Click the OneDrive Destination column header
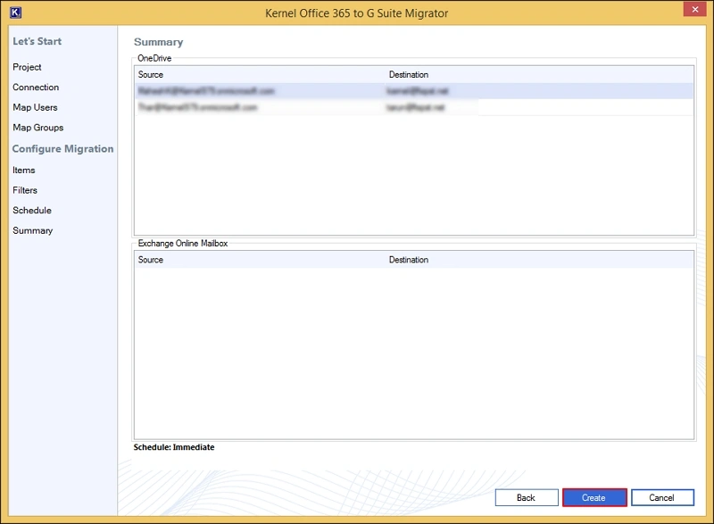This screenshot has width=714, height=524. coord(409,75)
